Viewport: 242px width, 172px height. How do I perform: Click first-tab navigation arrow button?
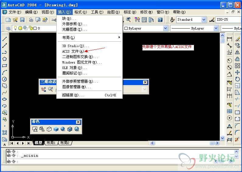(12, 143)
